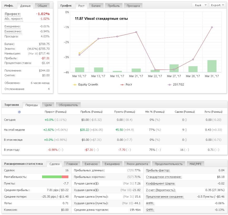The image size is (228, 215).
Task: Select the Просадка chart tab
Action: [x=133, y=6]
